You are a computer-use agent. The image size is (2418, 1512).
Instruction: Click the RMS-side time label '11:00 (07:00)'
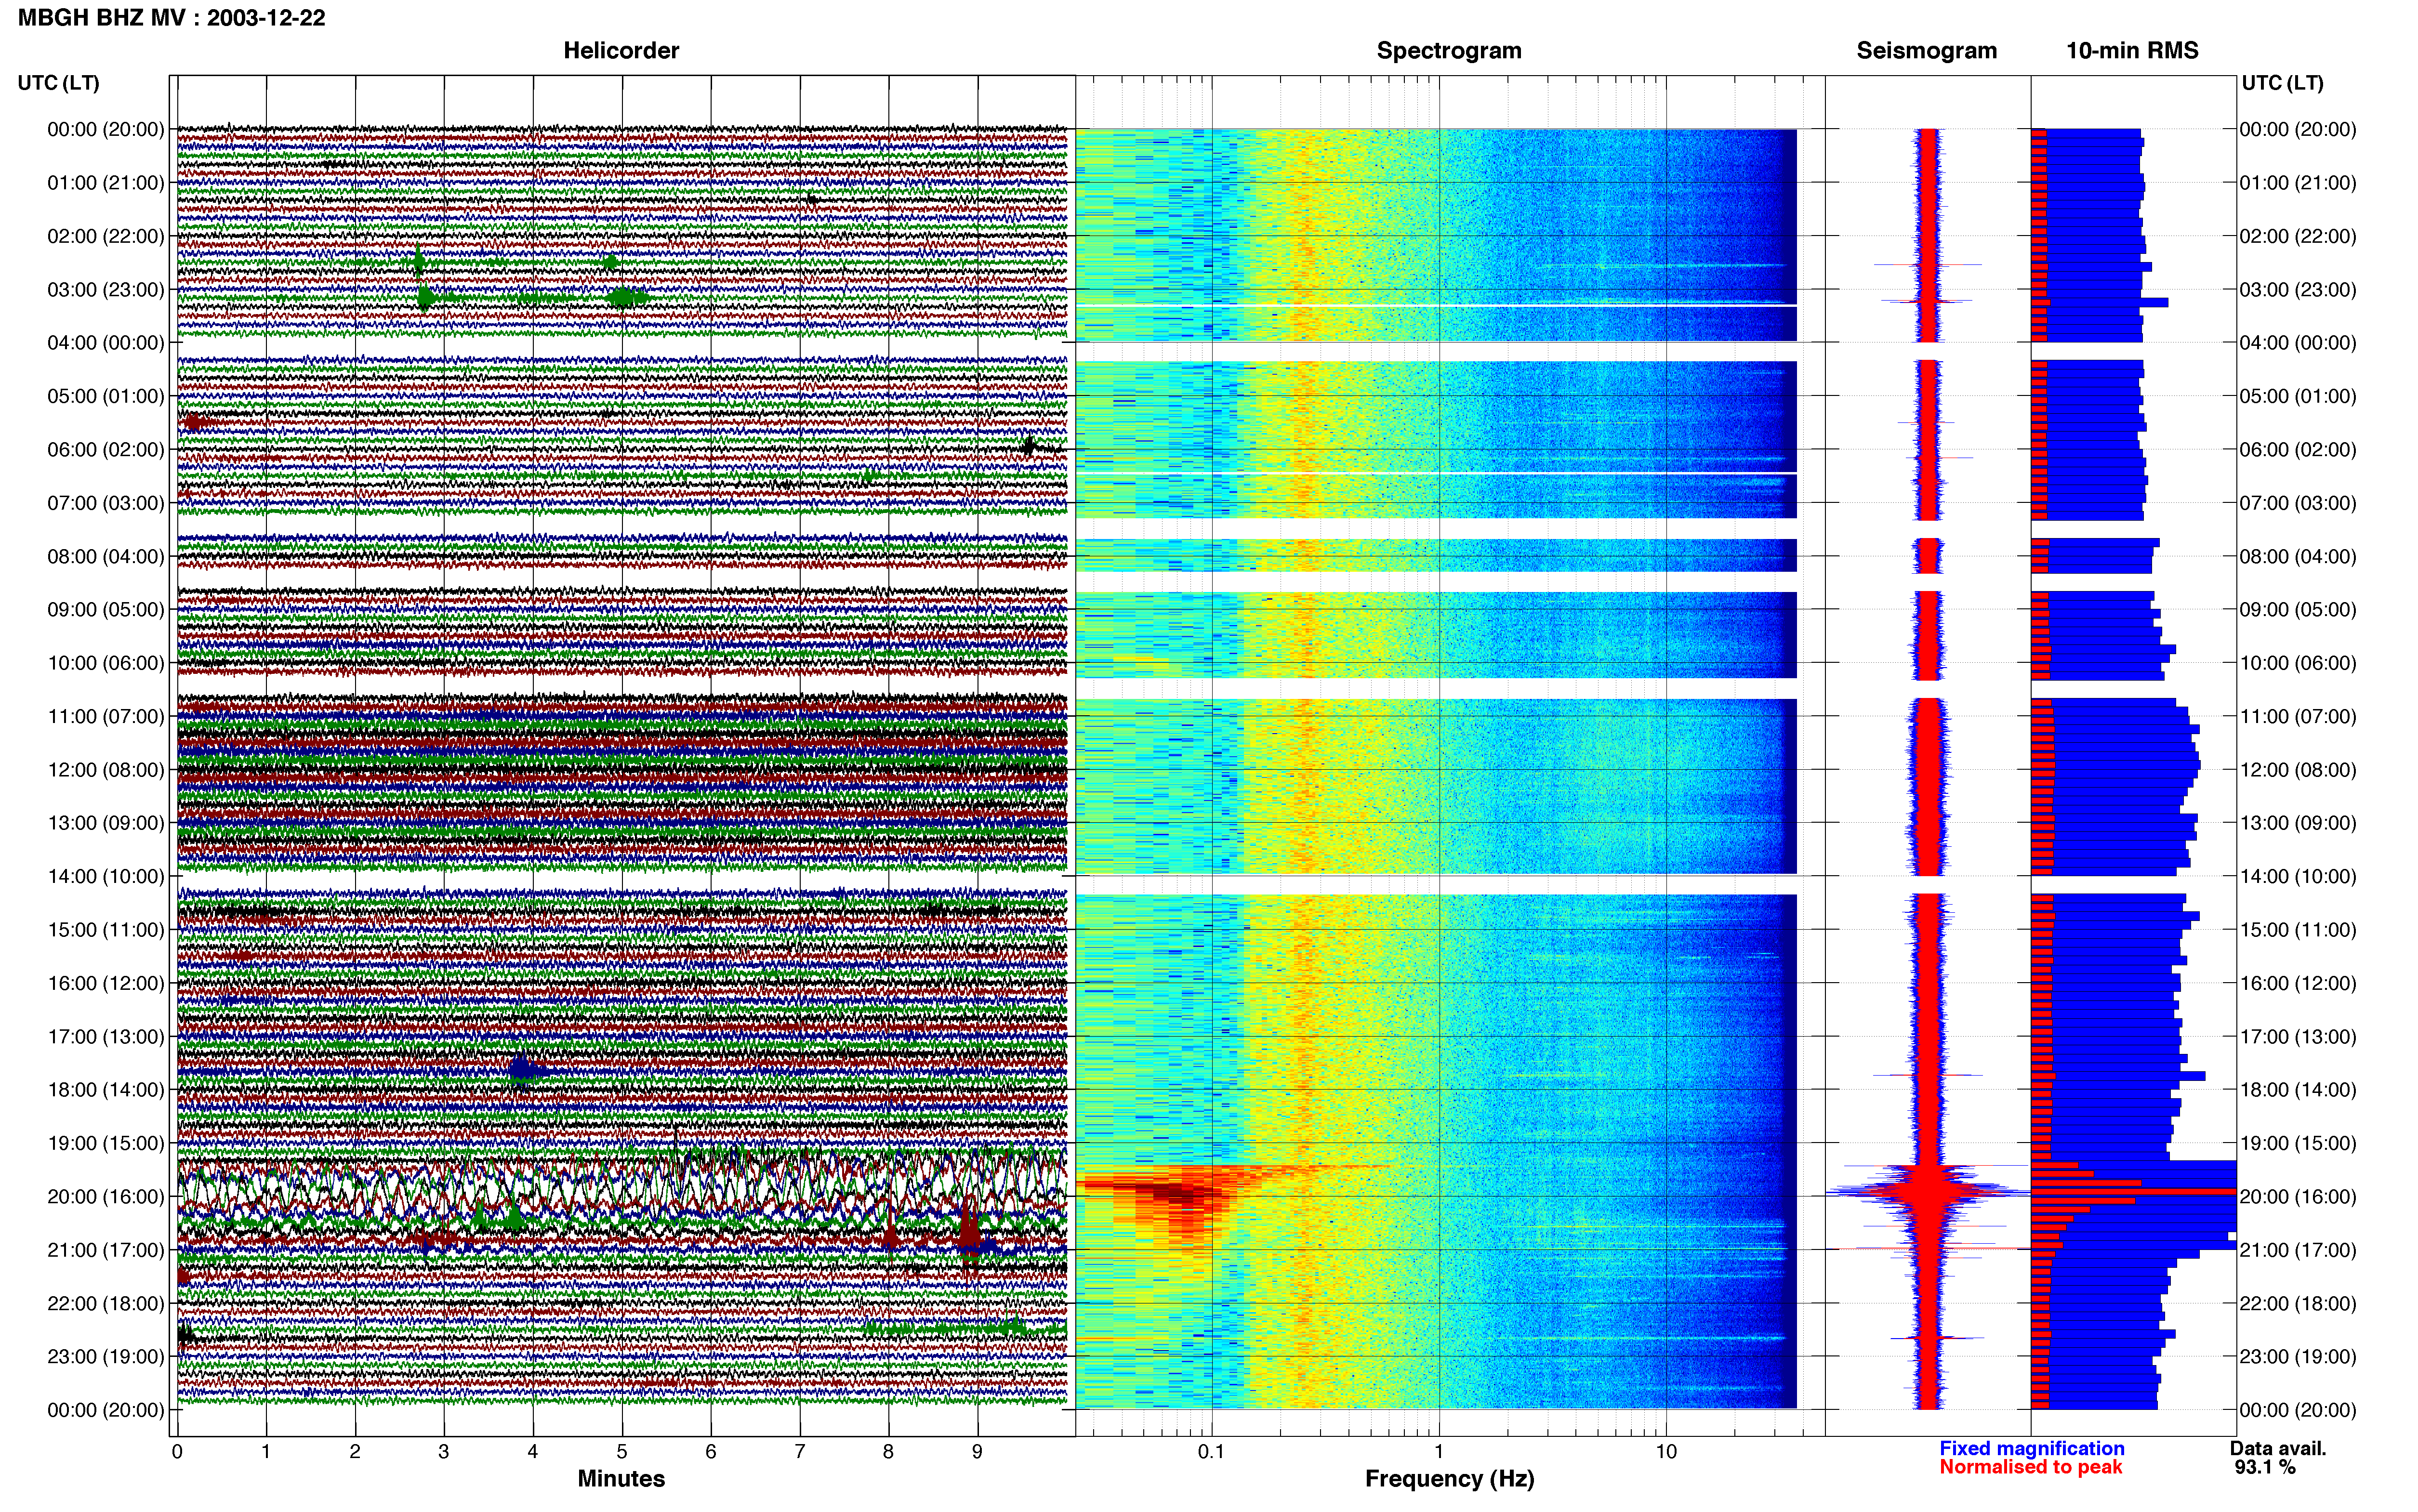[x=2298, y=717]
